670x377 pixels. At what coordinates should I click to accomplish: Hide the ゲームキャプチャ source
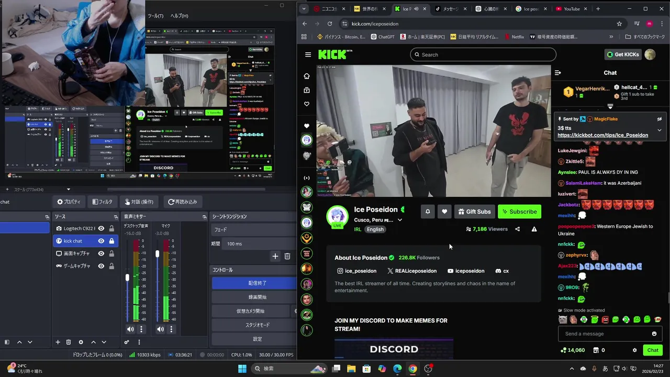point(101,266)
